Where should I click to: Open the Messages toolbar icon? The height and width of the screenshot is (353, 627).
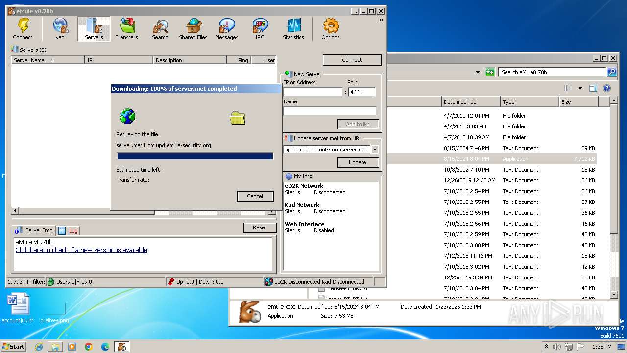[x=226, y=29]
